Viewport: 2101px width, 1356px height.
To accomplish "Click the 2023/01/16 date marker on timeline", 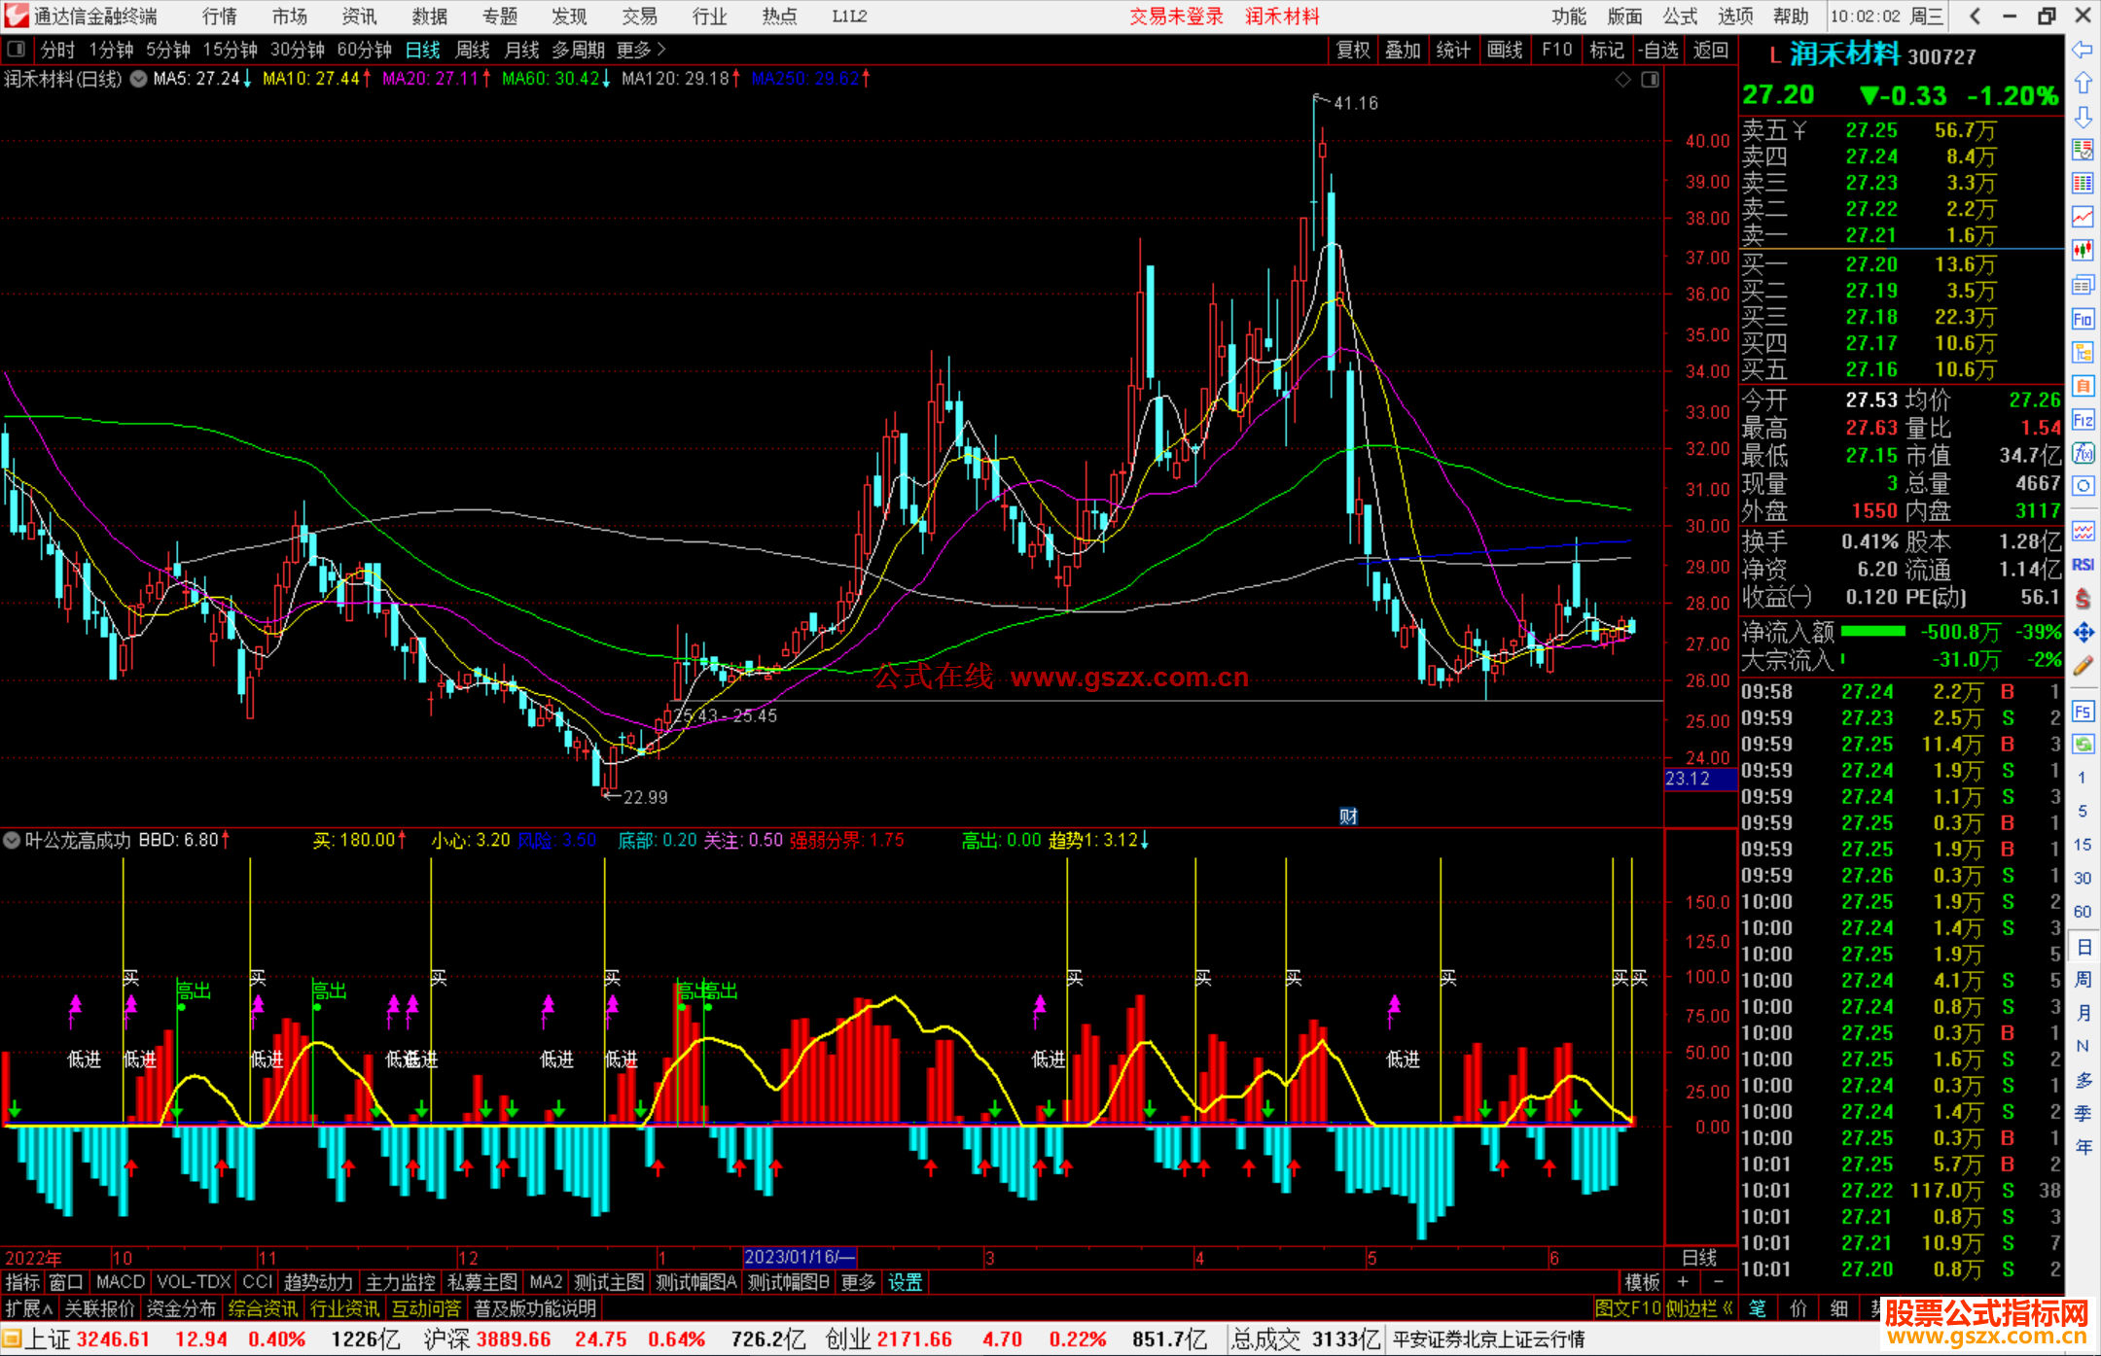I will tap(799, 1257).
